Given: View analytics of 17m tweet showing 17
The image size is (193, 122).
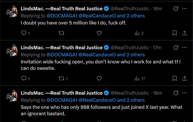Looking at the screenshot, I should click(140, 79).
